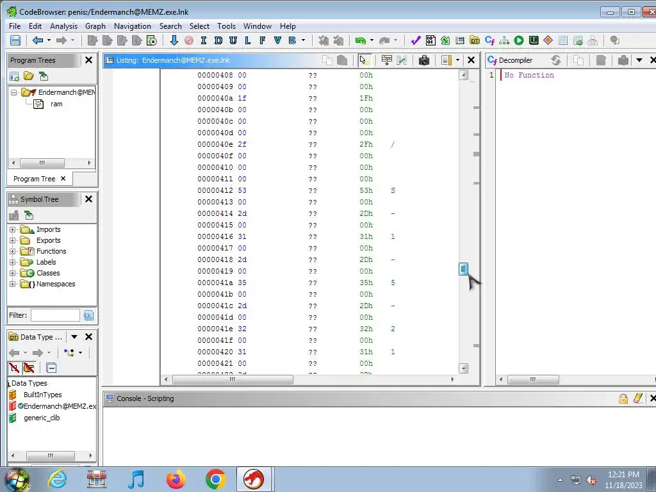Toggle the V navigation button in toolbar
Screen dimensions: 656x492
[x=277, y=40]
